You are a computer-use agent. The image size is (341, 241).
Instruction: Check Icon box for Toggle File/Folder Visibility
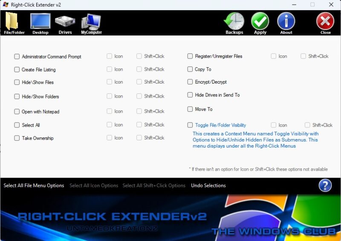pyautogui.click(x=273, y=125)
